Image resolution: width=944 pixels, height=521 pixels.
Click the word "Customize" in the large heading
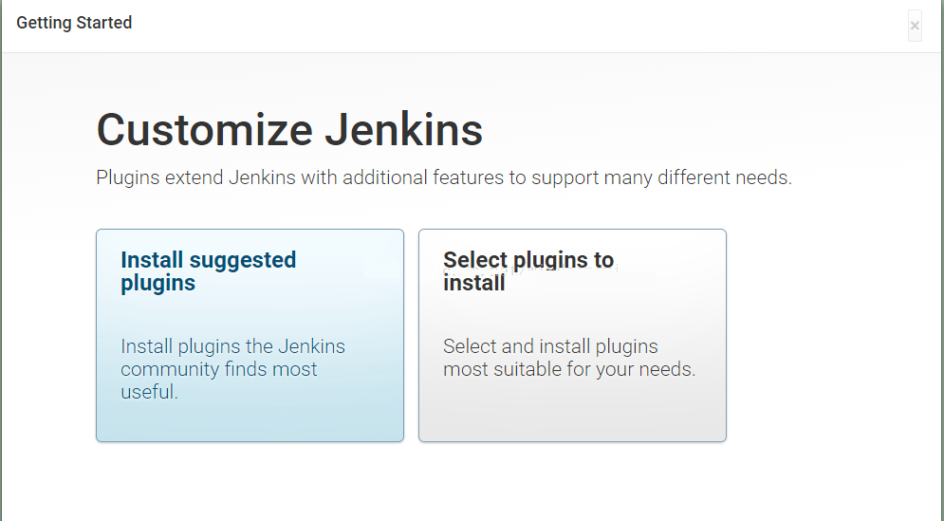click(x=205, y=129)
